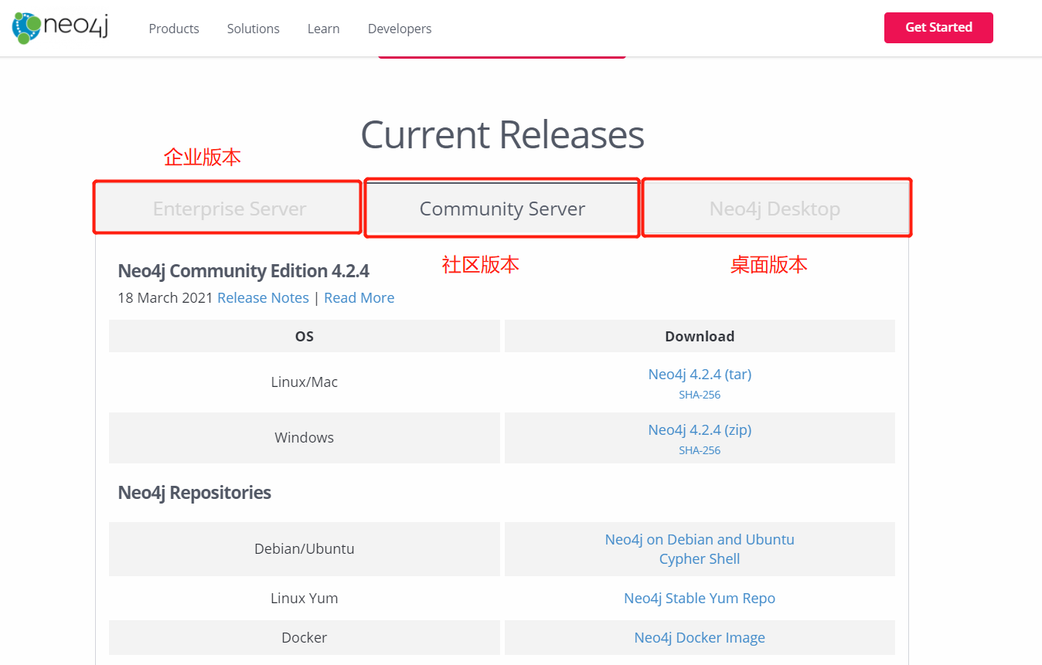Screen dimensions: 1042x665
Task: Select the Community Server tab
Action: 502,209
